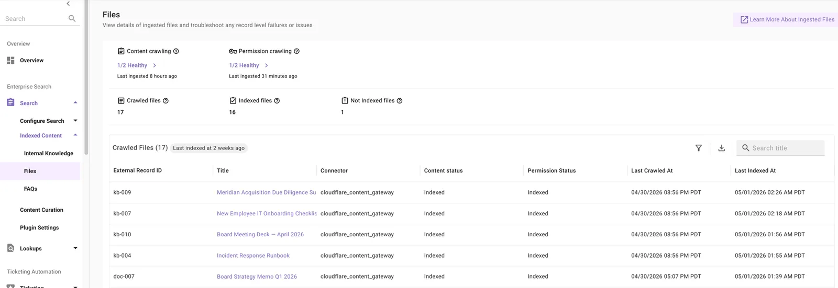Click the Indexed files checkmark icon
This screenshot has height=288, width=838.
pos(233,100)
